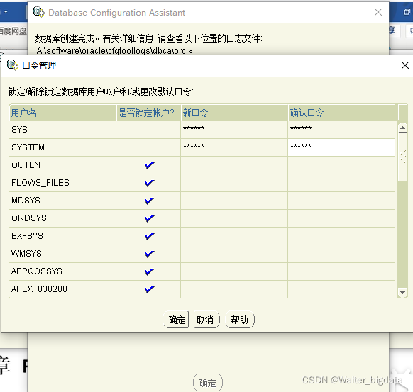Click 确定 in the Database Configuration Assistant window
The image size is (413, 392).
(x=208, y=383)
